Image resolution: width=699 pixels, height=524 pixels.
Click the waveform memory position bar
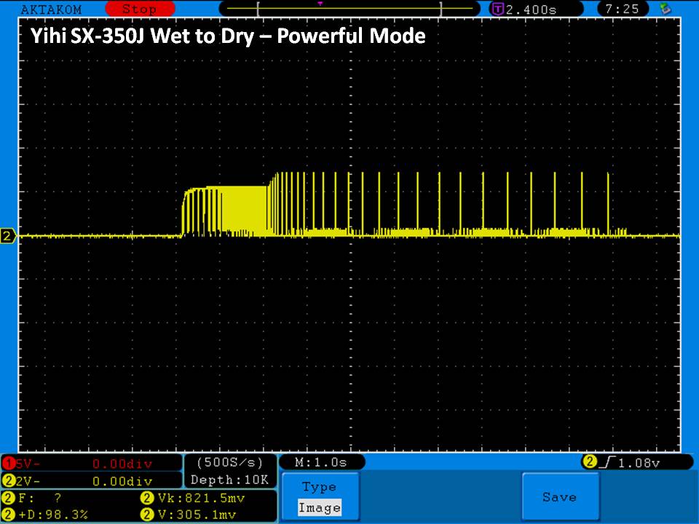(349, 9)
